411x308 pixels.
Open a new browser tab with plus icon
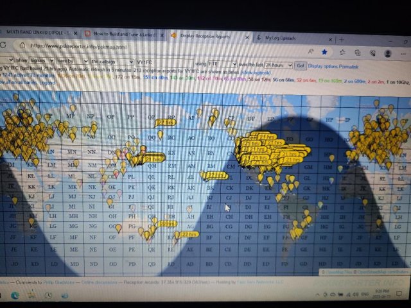342,40
